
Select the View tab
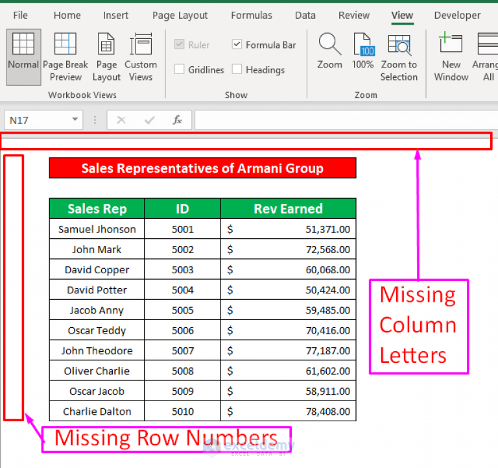pos(402,16)
